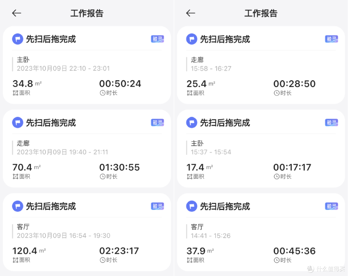
Task: Tap the flag icon on 走廊 19:40 card
Action: (x=17, y=123)
